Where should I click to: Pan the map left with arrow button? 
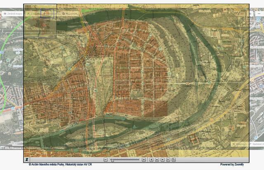tap(151, 160)
